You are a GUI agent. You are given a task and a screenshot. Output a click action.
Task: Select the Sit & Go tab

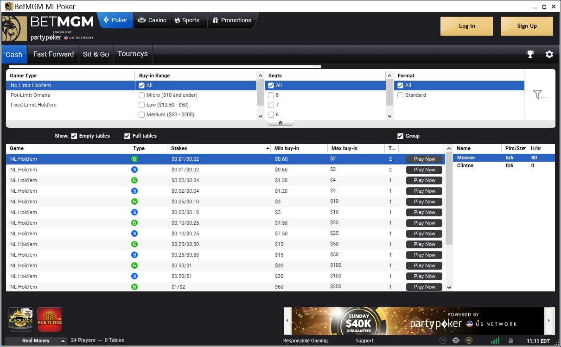tap(96, 54)
